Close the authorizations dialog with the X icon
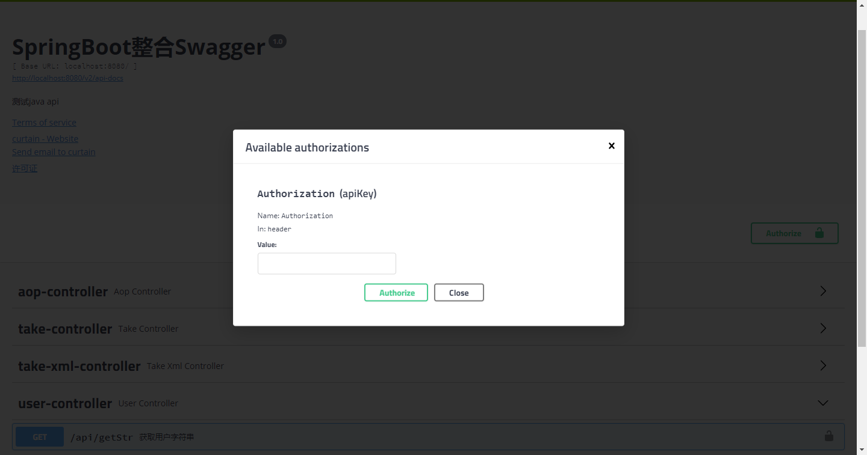Viewport: 867px width, 455px height. (611, 146)
